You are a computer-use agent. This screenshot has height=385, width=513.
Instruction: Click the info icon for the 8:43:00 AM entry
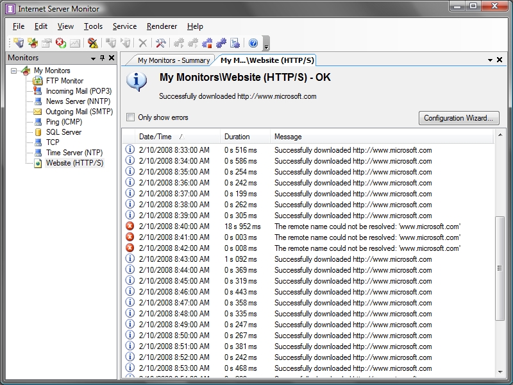130,259
